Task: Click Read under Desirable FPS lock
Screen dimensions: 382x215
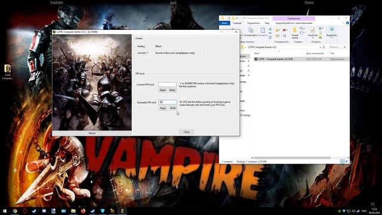Action: coord(163,108)
